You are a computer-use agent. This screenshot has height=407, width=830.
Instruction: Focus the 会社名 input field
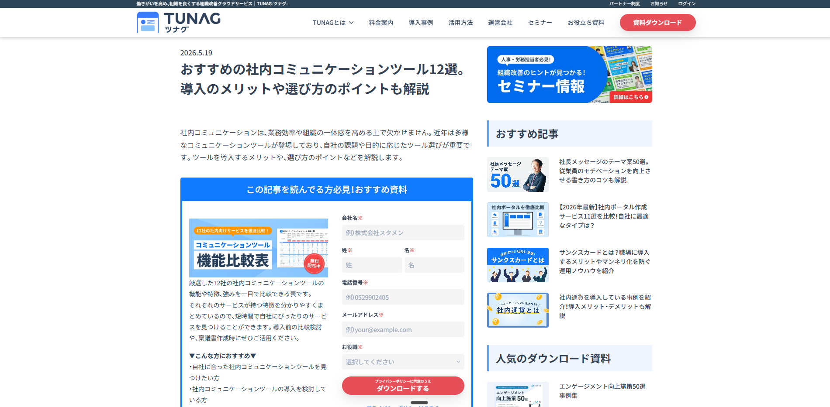point(403,233)
